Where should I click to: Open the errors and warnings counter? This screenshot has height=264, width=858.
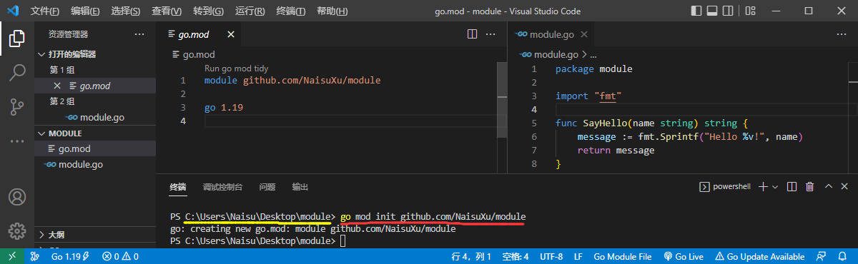120,256
